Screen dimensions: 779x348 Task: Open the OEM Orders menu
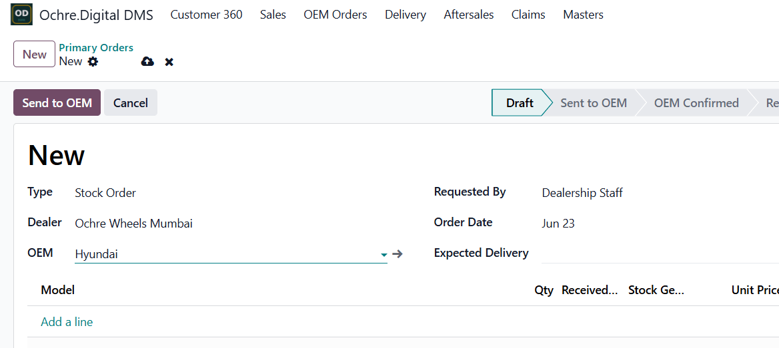(x=335, y=15)
